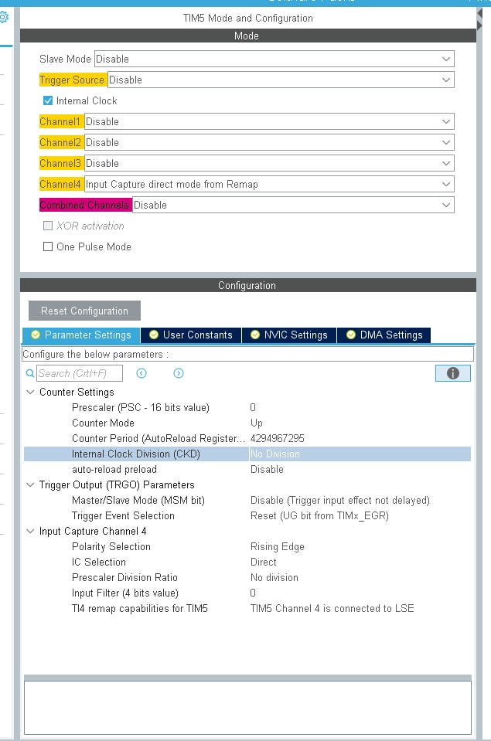The width and height of the screenshot is (491, 741).
Task: Switch to NVIC Settings tab
Action: click(289, 335)
